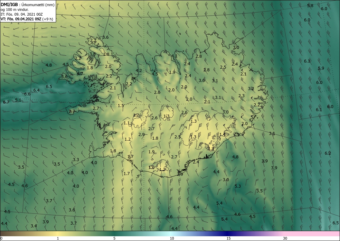Screen dimensions: 340x241
Task: Click the 3.3 value on the map
Action: pyautogui.click(x=76, y=160)
